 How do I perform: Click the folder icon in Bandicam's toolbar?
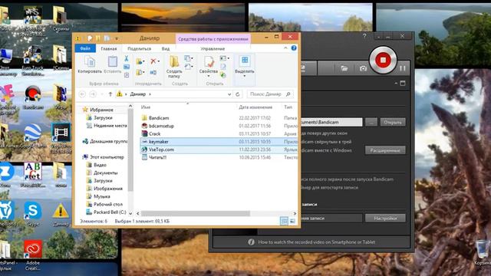tap(344, 68)
